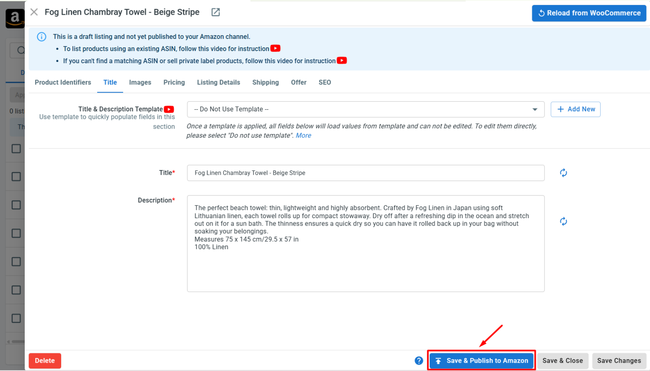Open product in new window icon
The height and width of the screenshot is (371, 650).
pyautogui.click(x=216, y=12)
